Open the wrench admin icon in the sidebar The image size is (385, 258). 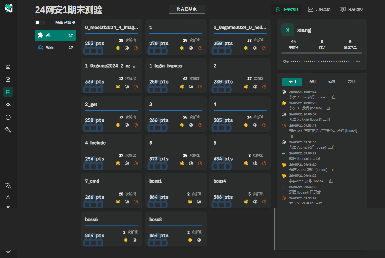pos(8,130)
